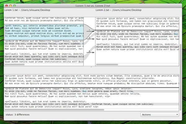Click the line '<p>Et homini, qui ceteris animantibus'

point(44,26)
